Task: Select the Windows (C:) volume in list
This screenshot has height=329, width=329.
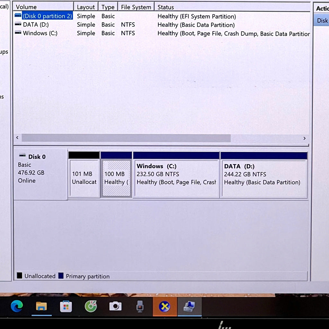Action: coord(40,33)
